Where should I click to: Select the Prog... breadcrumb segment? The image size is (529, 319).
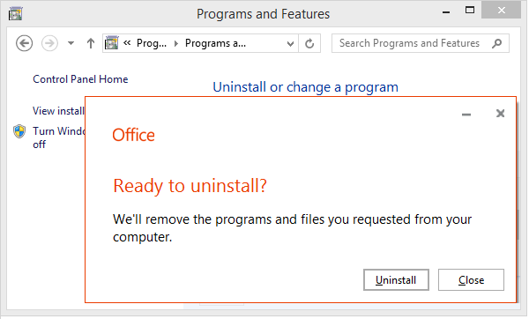point(152,43)
